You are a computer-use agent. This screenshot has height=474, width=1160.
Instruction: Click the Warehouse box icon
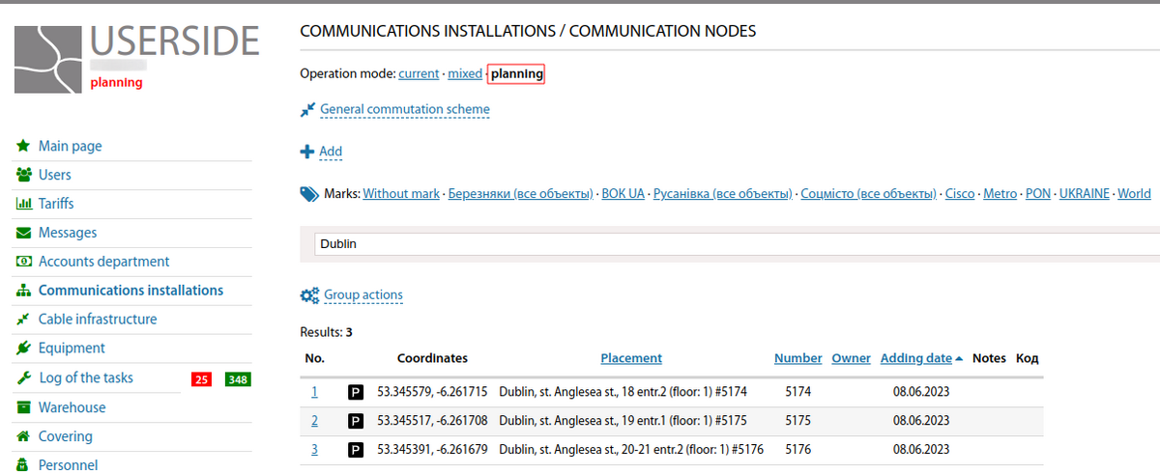click(23, 407)
